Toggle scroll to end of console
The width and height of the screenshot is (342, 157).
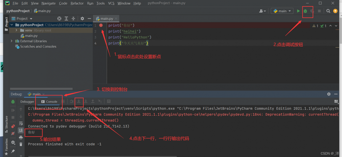click(x=21, y=130)
